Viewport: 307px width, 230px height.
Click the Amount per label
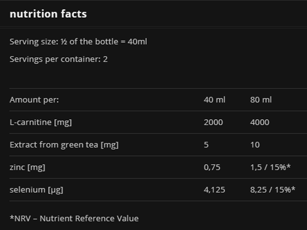(x=34, y=100)
